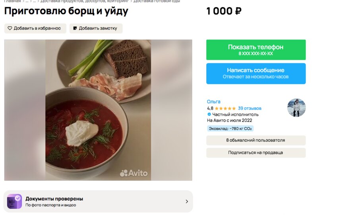Open 'Доставка продуктов, десертов, кейтеринг' breadcrumb
This screenshot has width=341, height=215.
coord(84,1)
